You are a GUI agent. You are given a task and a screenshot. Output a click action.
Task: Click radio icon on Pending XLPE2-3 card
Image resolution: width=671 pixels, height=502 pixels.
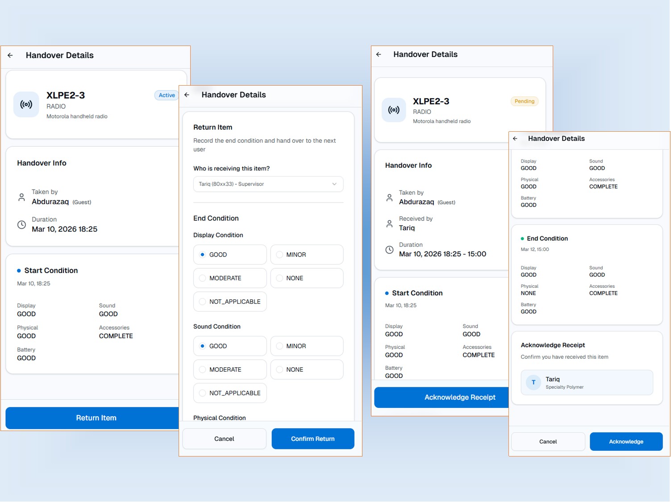tap(394, 110)
